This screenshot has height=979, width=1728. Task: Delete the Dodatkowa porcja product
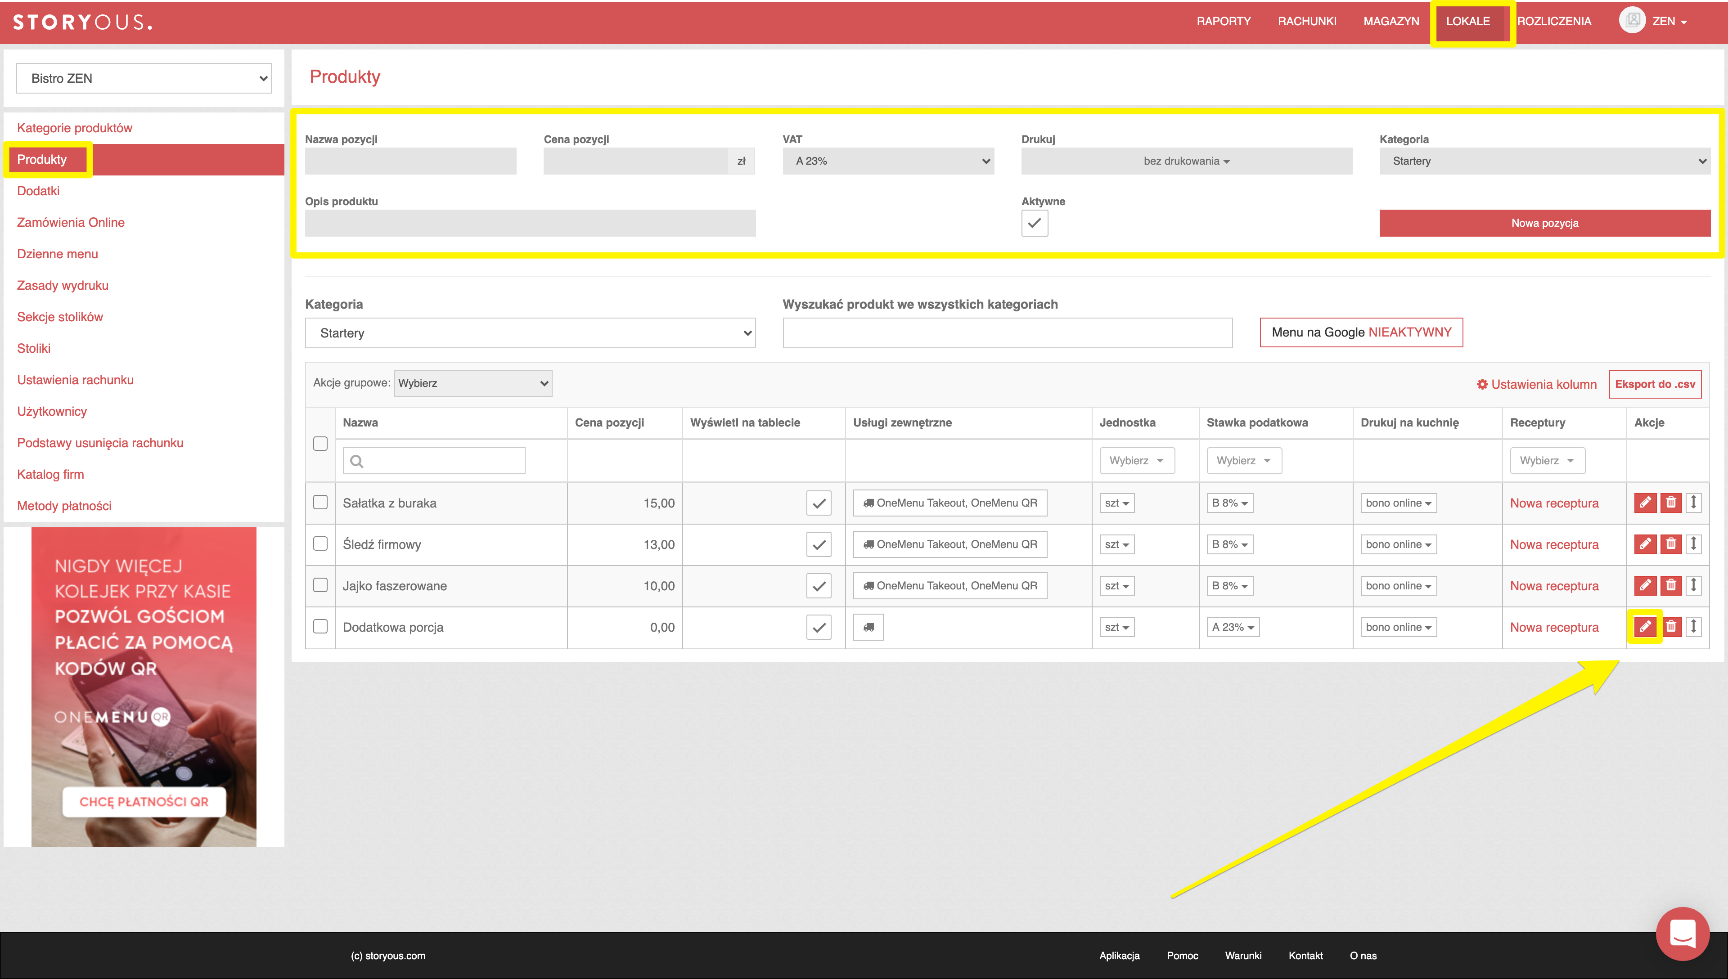1671,627
